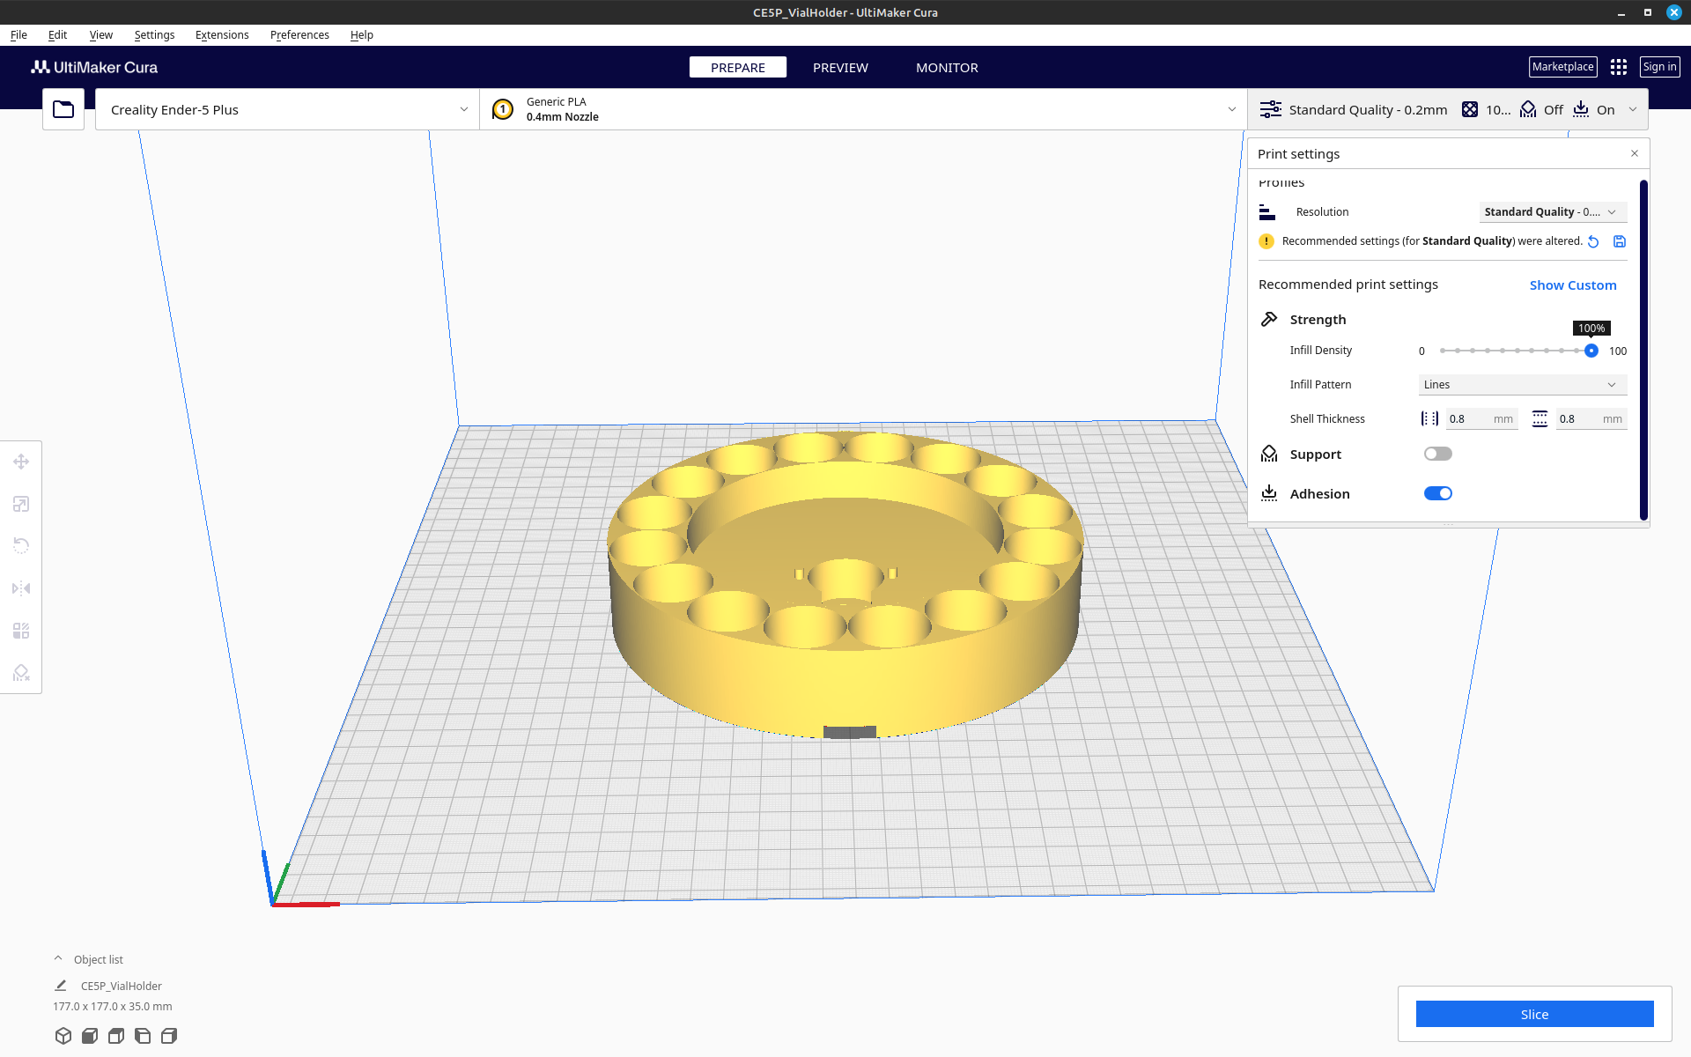Select the Mirror tool in left toolbar
The width and height of the screenshot is (1691, 1057).
pyautogui.click(x=21, y=588)
